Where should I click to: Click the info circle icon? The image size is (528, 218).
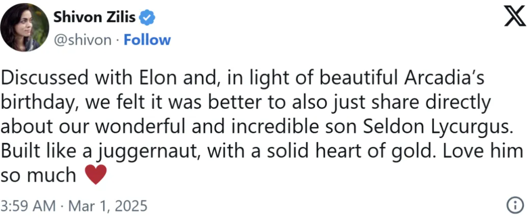pos(515,206)
